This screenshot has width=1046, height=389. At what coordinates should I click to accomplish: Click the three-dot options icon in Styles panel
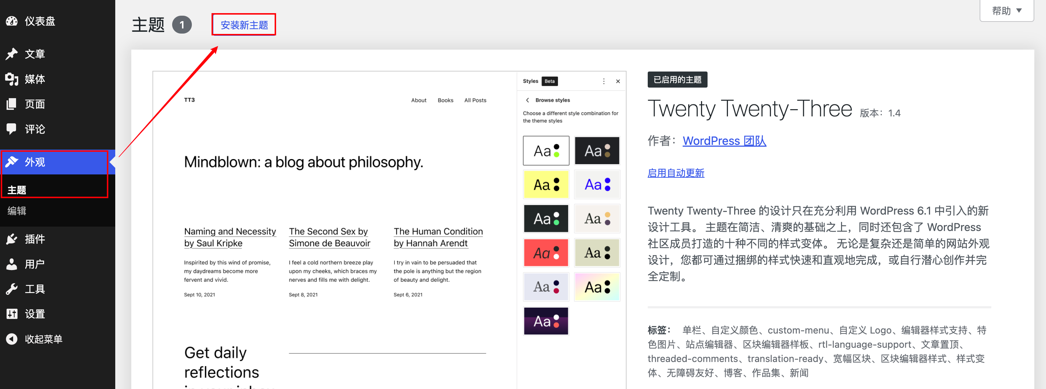click(x=604, y=81)
